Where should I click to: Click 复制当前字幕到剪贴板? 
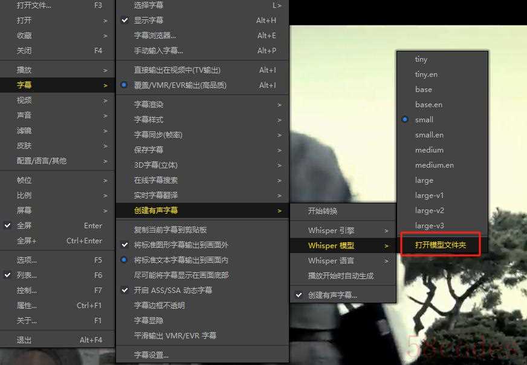(x=202, y=229)
